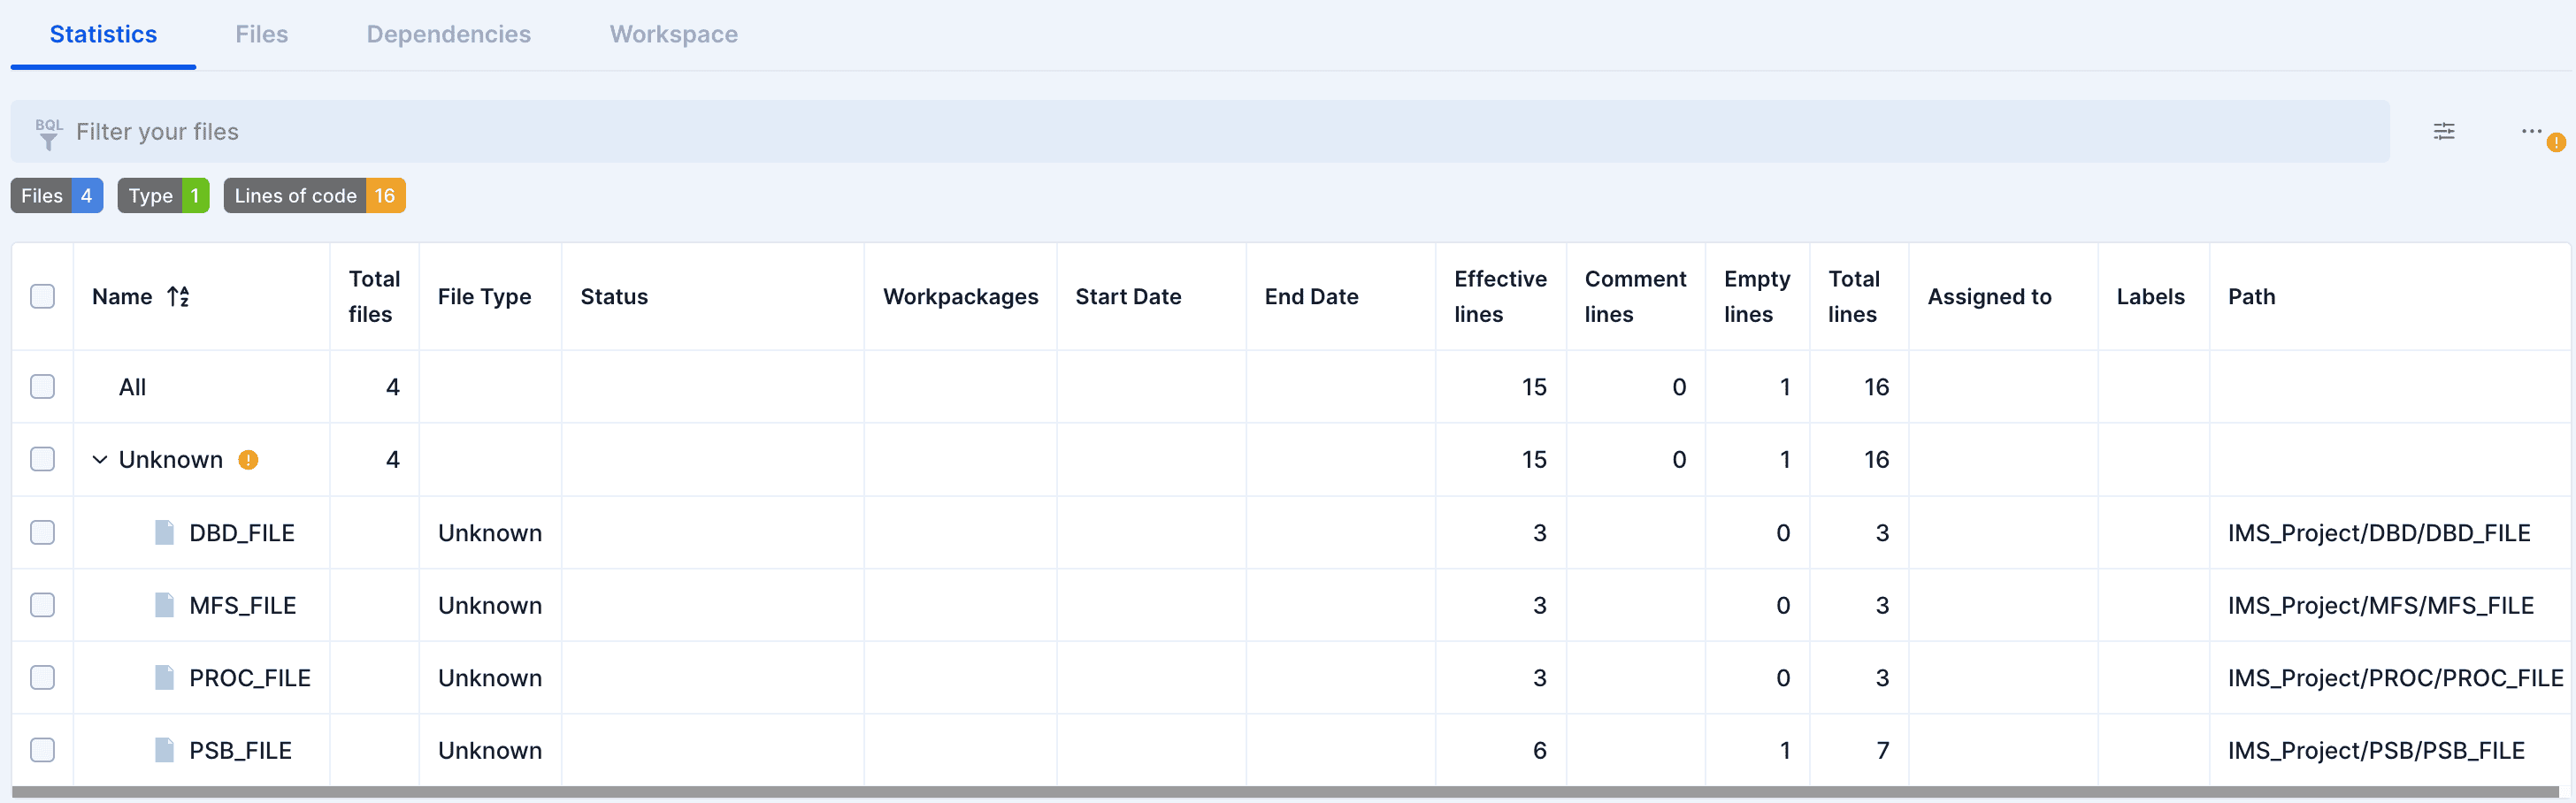Open the MFS_FILE file name

coord(243,605)
